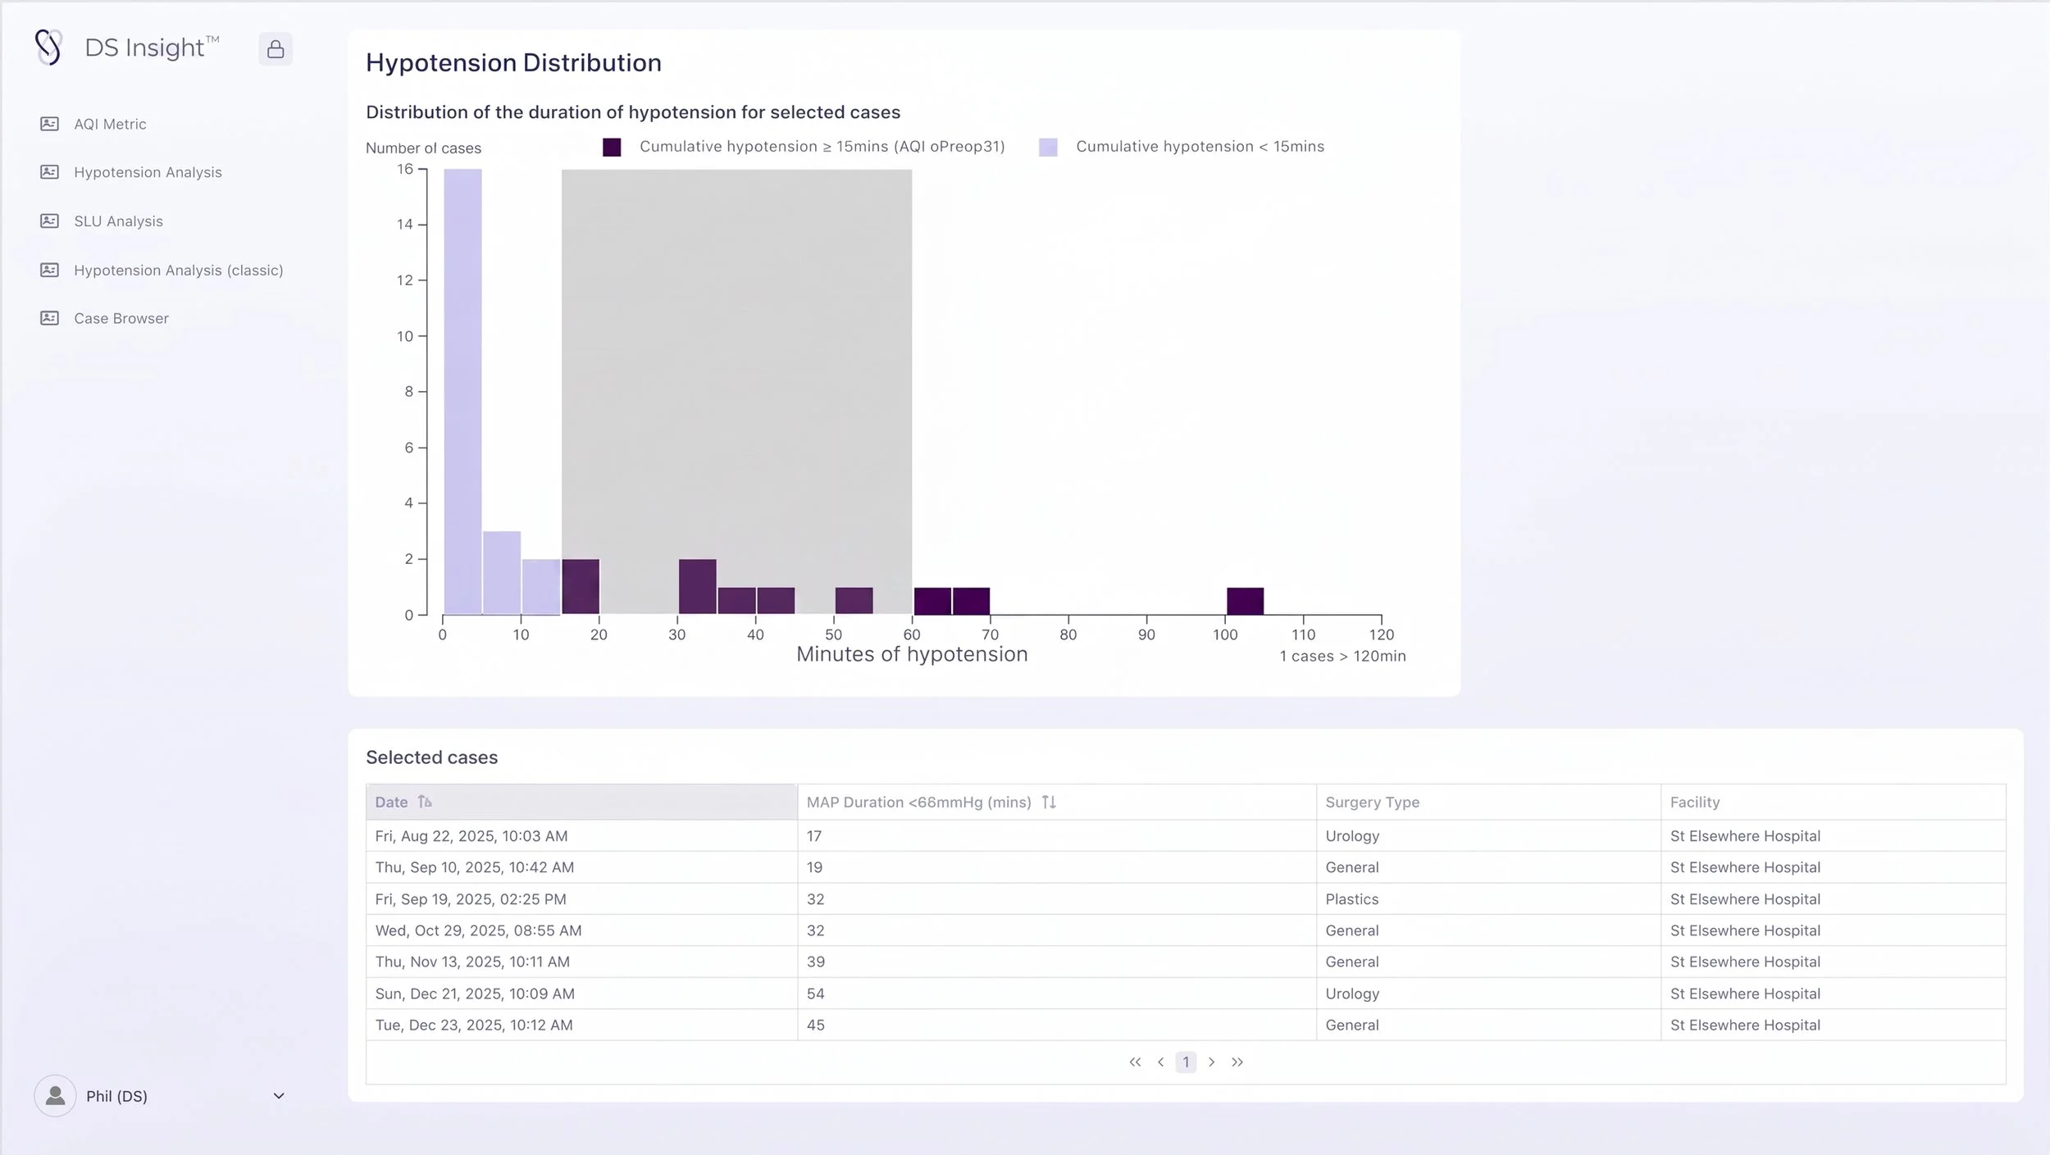Click Urology in the Aug 22 row
This screenshot has width=2050, height=1155.
[x=1352, y=836]
